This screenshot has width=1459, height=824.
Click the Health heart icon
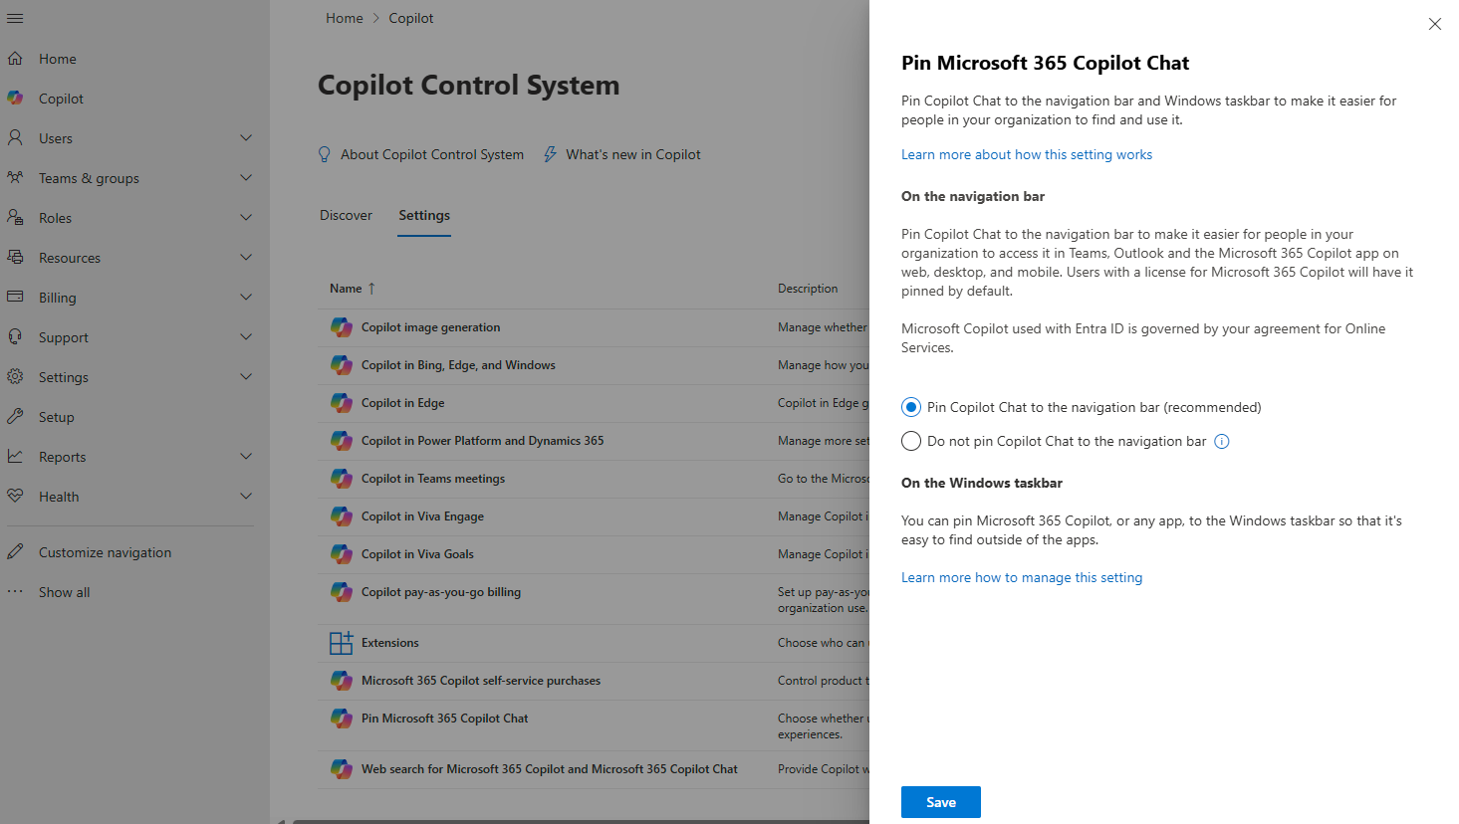pyautogui.click(x=15, y=497)
